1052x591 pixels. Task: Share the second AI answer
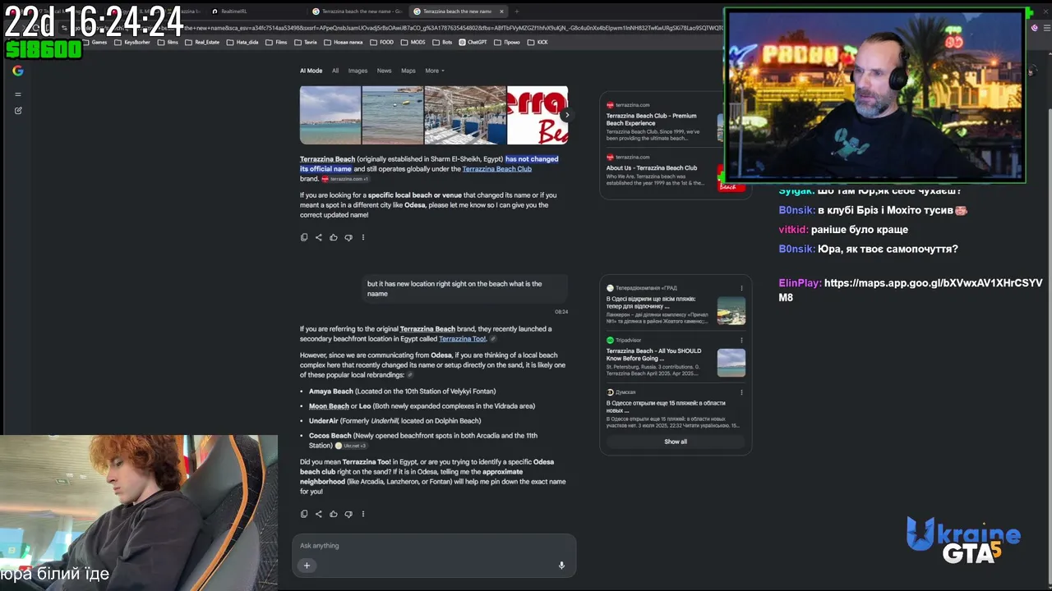[x=319, y=514]
